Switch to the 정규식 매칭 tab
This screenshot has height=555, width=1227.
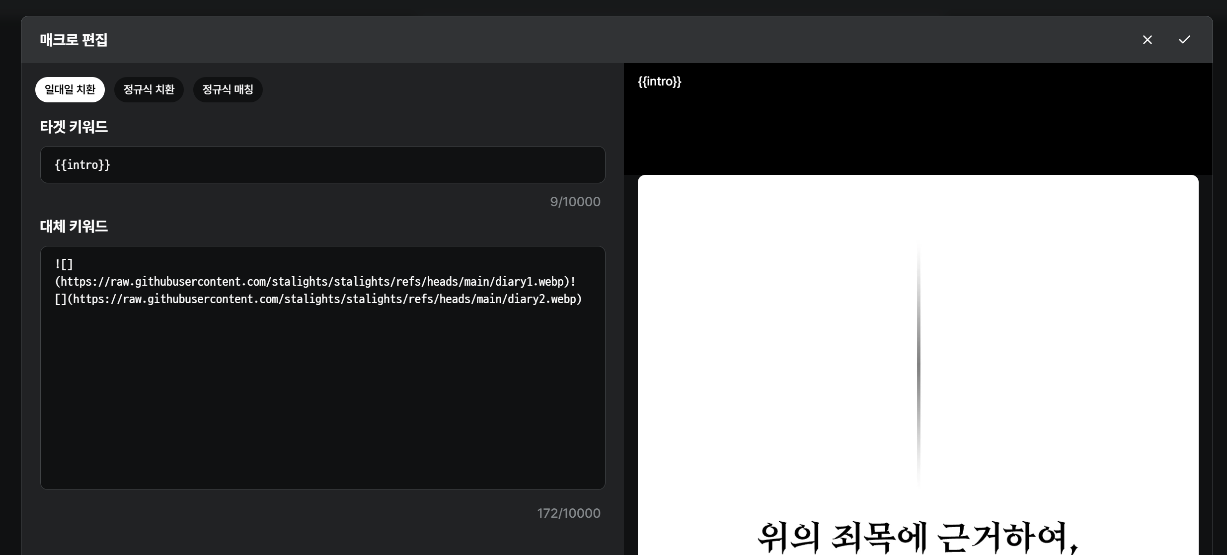228,89
